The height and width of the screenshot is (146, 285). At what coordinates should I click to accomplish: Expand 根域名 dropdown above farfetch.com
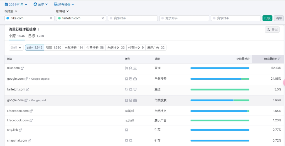pos(63,11)
